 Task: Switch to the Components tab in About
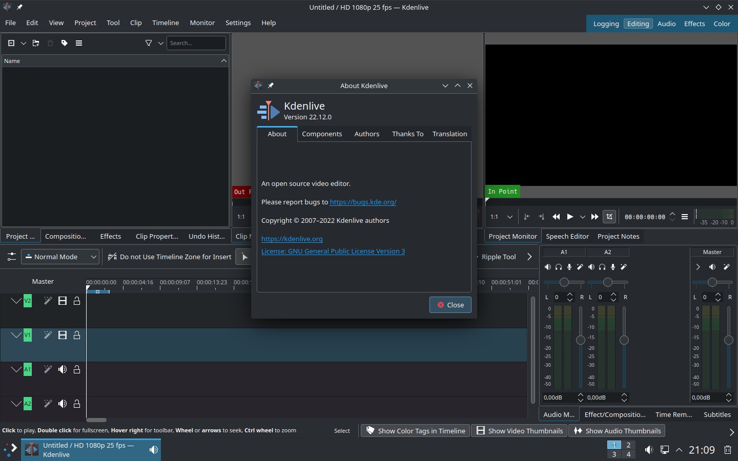[x=322, y=134]
